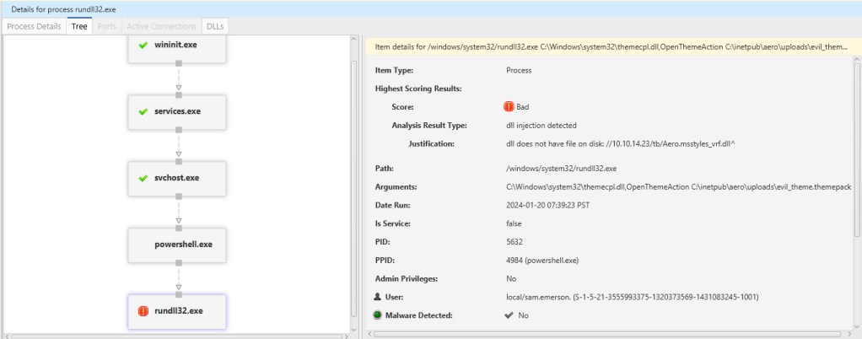862x339 pixels.
Task: Click the red Bad score icon
Action: pyautogui.click(x=509, y=107)
